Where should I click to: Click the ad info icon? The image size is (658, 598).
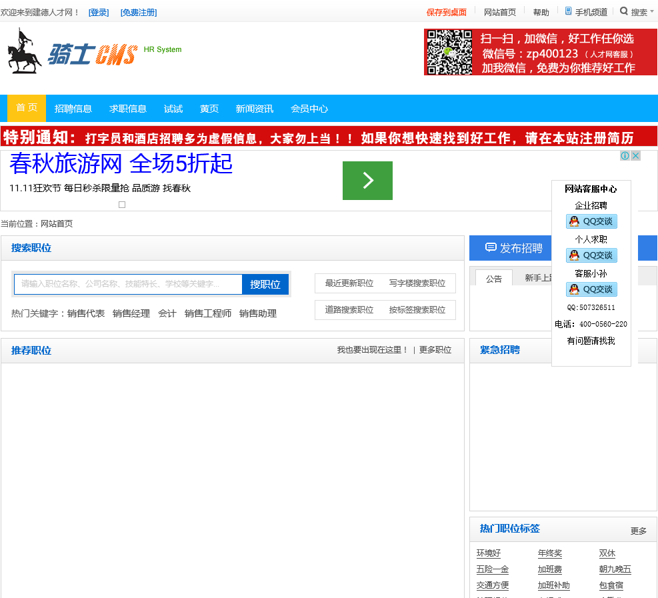[x=625, y=156]
